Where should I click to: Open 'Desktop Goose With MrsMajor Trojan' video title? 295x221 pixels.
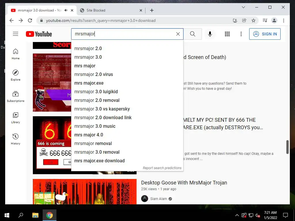184,183
